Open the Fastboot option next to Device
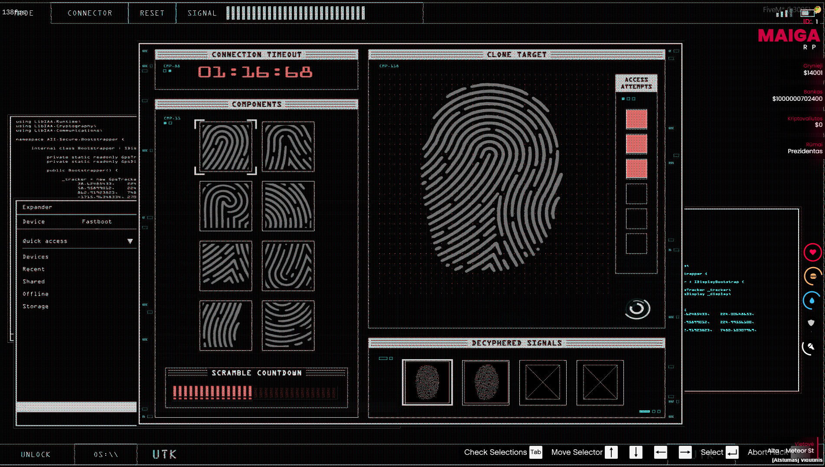This screenshot has width=825, height=467. click(x=97, y=222)
